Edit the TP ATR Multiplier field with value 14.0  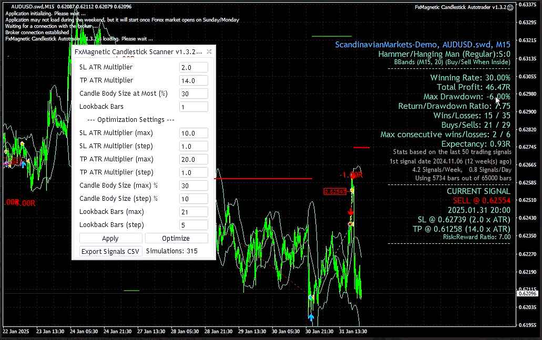coord(193,80)
